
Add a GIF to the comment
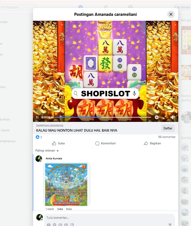tap(66, 225)
